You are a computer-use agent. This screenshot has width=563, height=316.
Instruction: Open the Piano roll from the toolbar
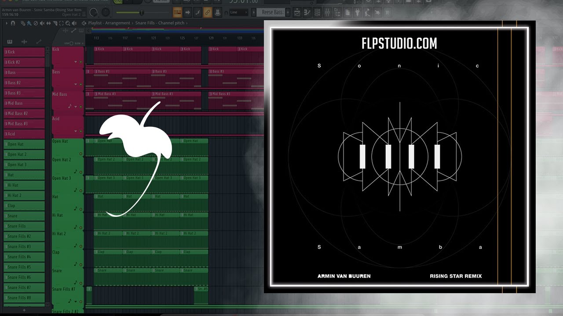point(307,12)
